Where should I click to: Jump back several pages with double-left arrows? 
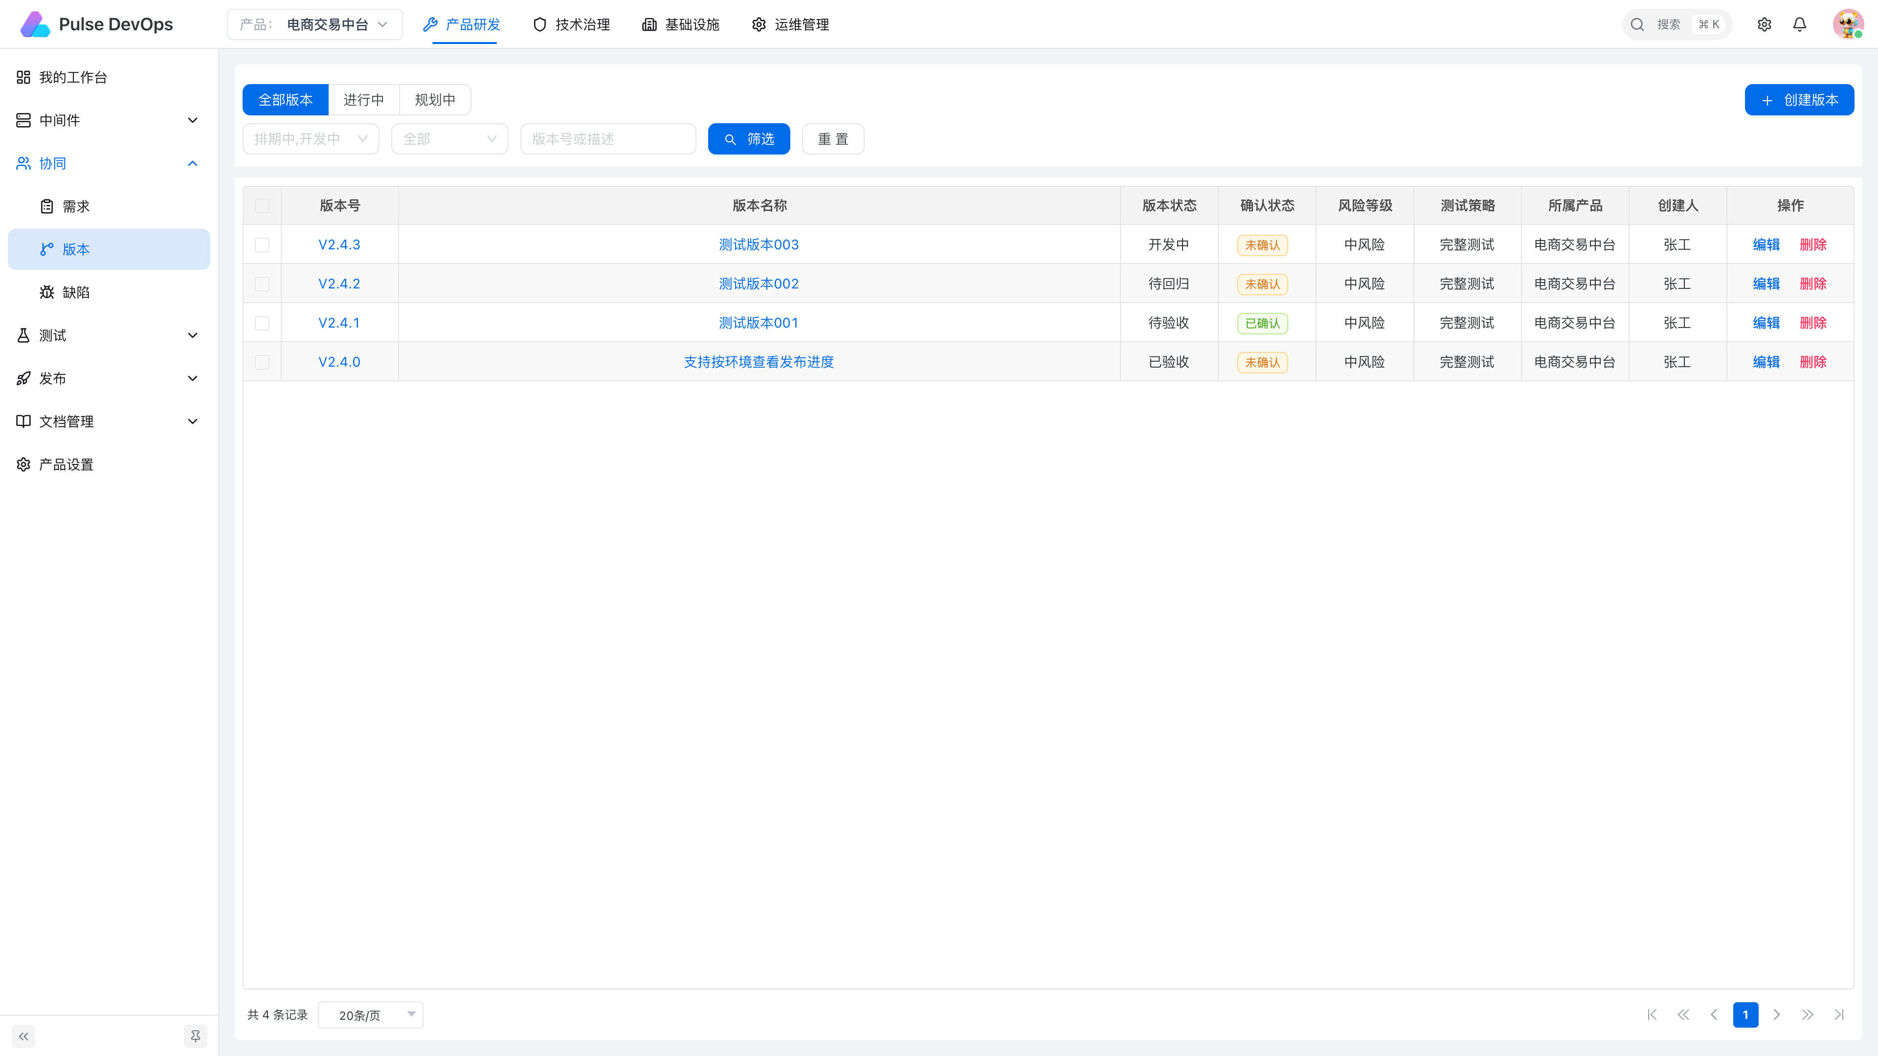click(1683, 1014)
